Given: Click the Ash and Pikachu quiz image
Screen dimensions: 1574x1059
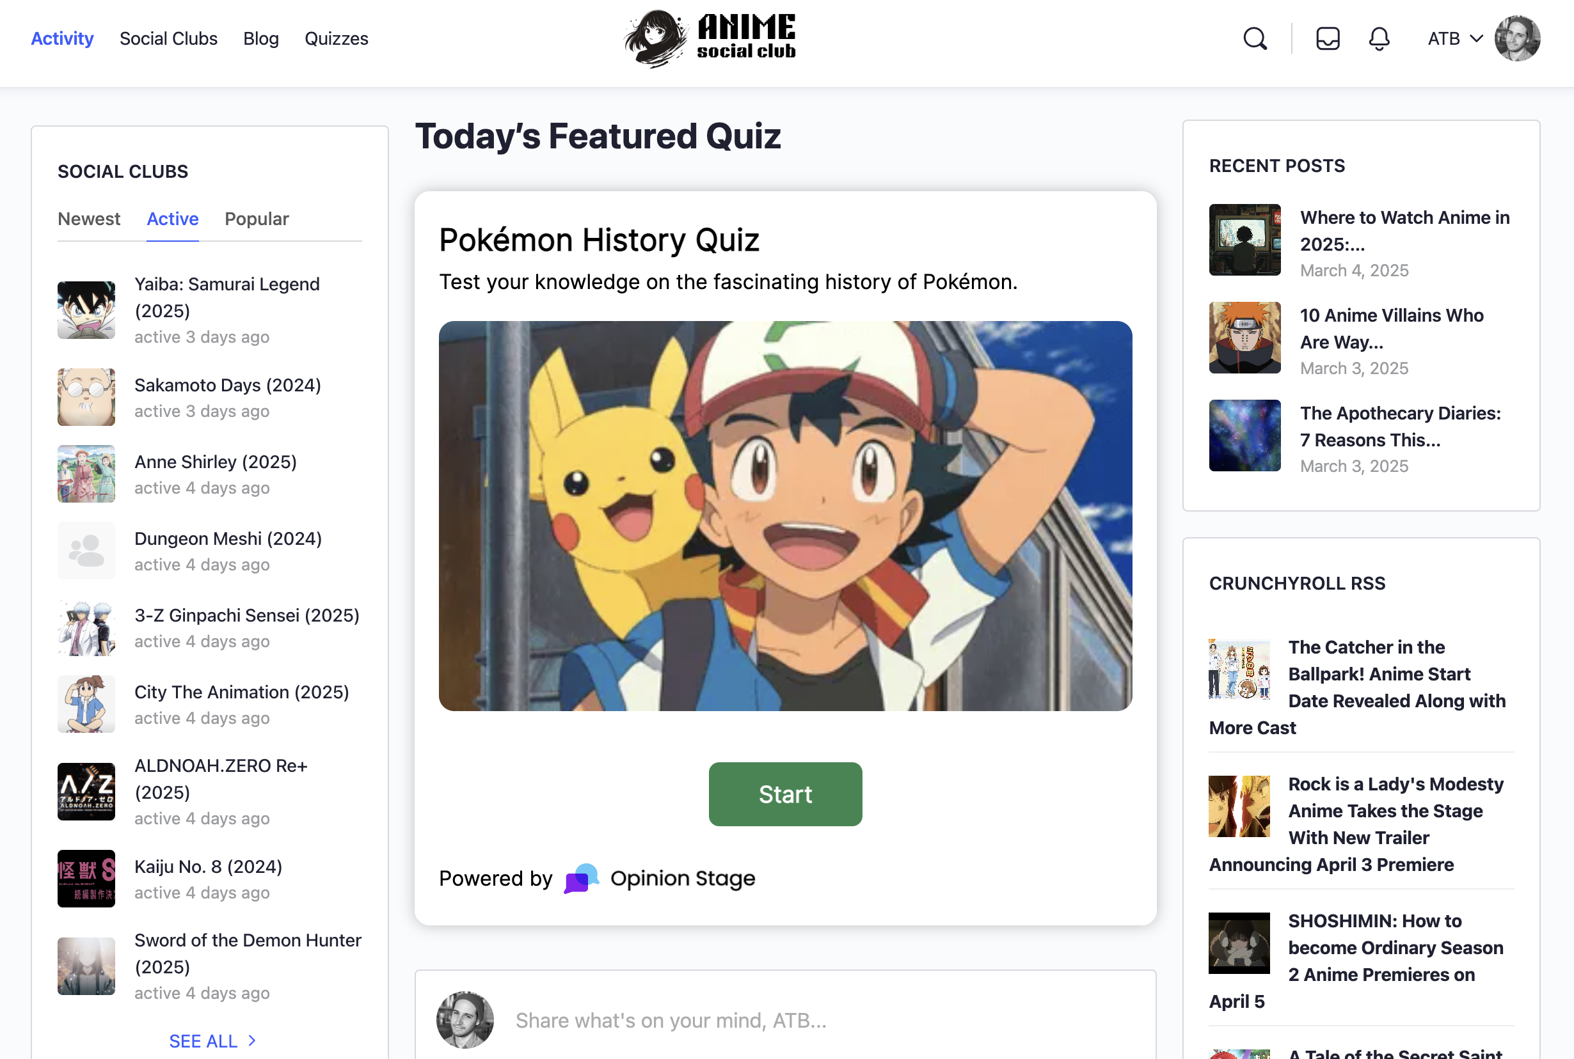Looking at the screenshot, I should pos(785,516).
